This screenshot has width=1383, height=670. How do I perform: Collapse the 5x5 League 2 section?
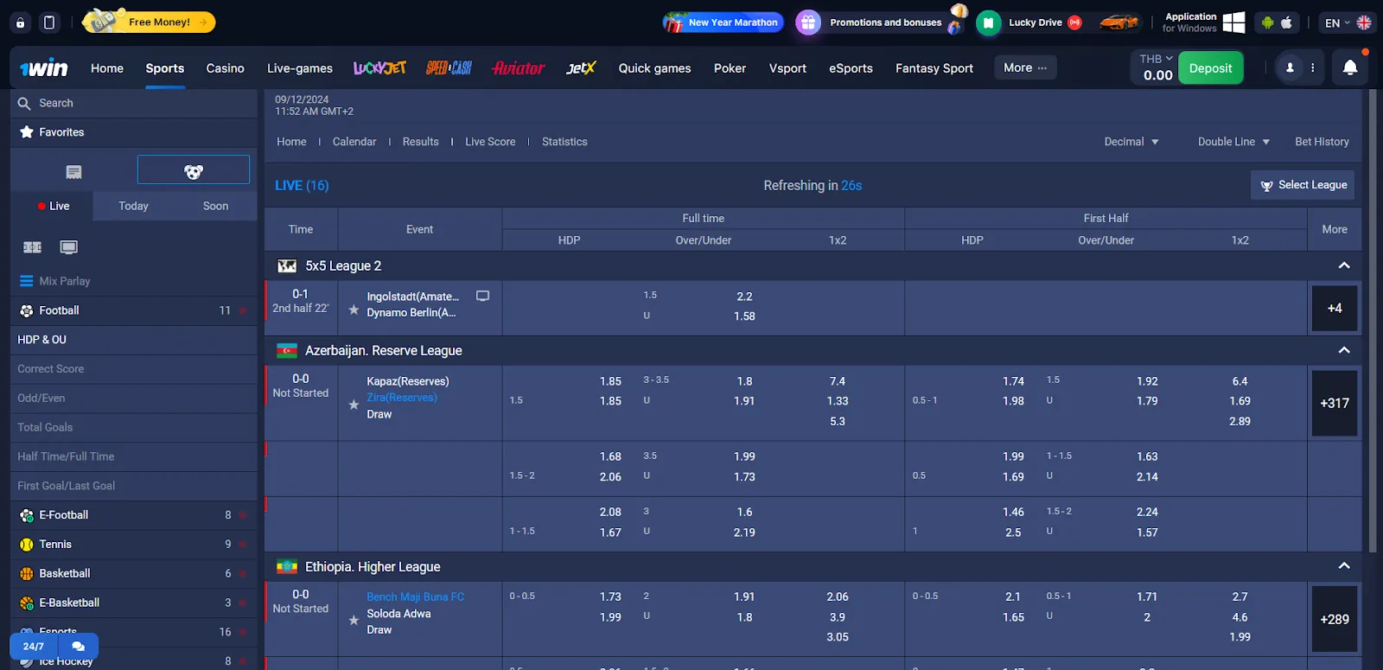pos(1344,265)
